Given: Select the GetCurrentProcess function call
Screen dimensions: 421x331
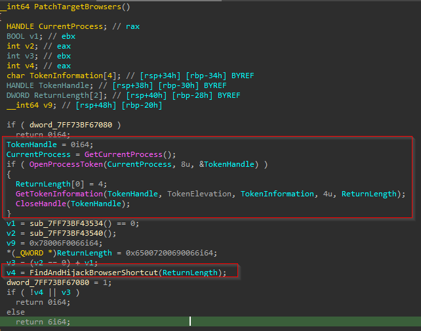Looking at the screenshot, I should 123,154.
